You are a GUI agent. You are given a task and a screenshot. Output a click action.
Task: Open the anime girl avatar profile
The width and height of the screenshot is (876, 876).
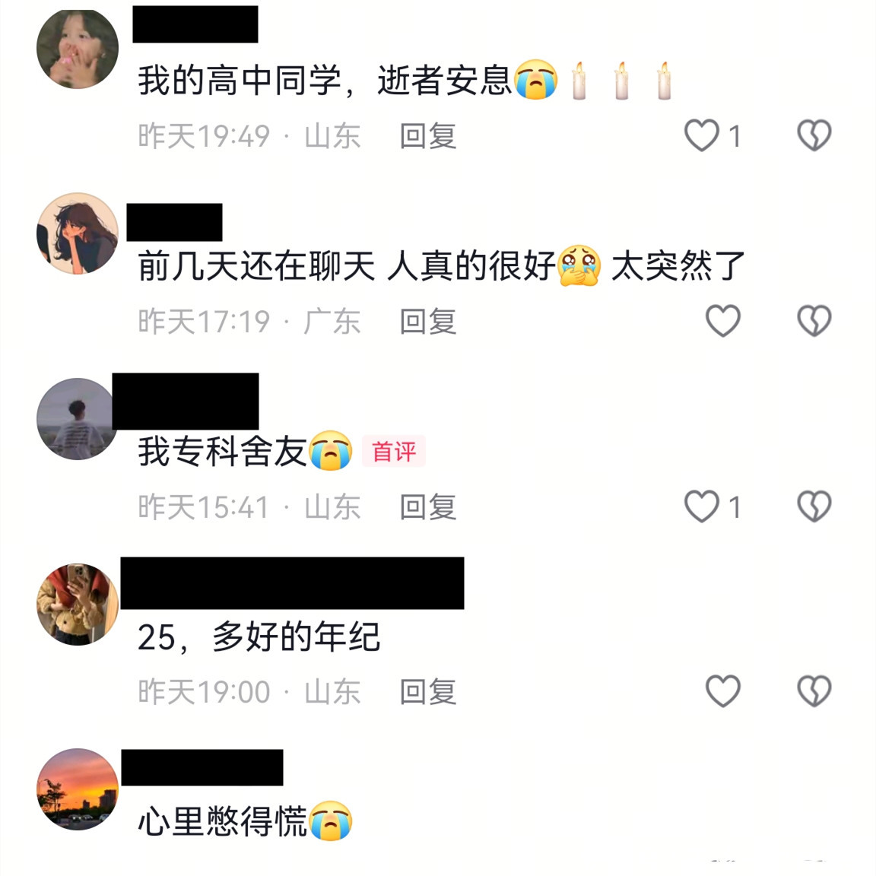[x=77, y=233]
